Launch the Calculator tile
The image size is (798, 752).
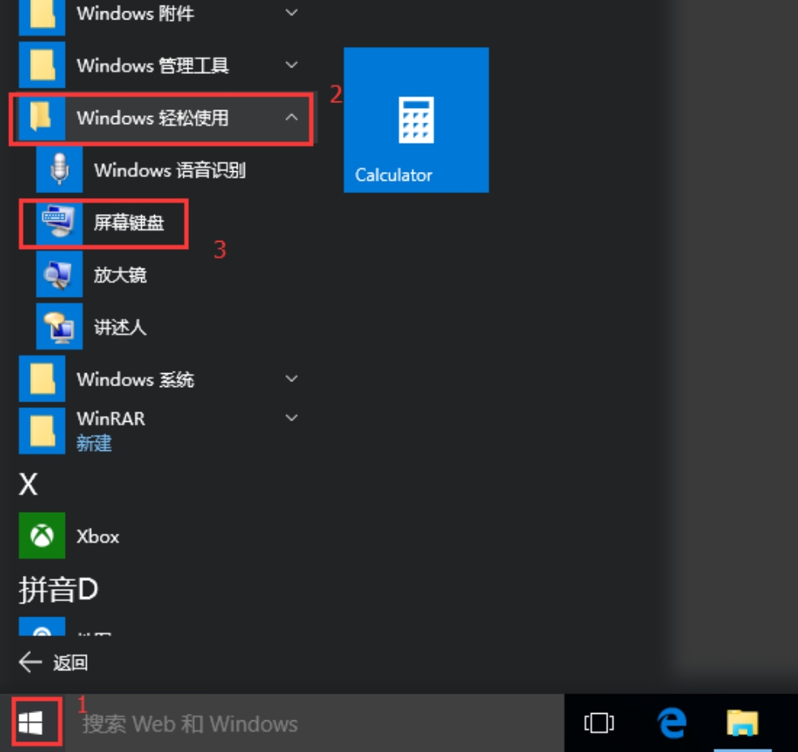[416, 119]
